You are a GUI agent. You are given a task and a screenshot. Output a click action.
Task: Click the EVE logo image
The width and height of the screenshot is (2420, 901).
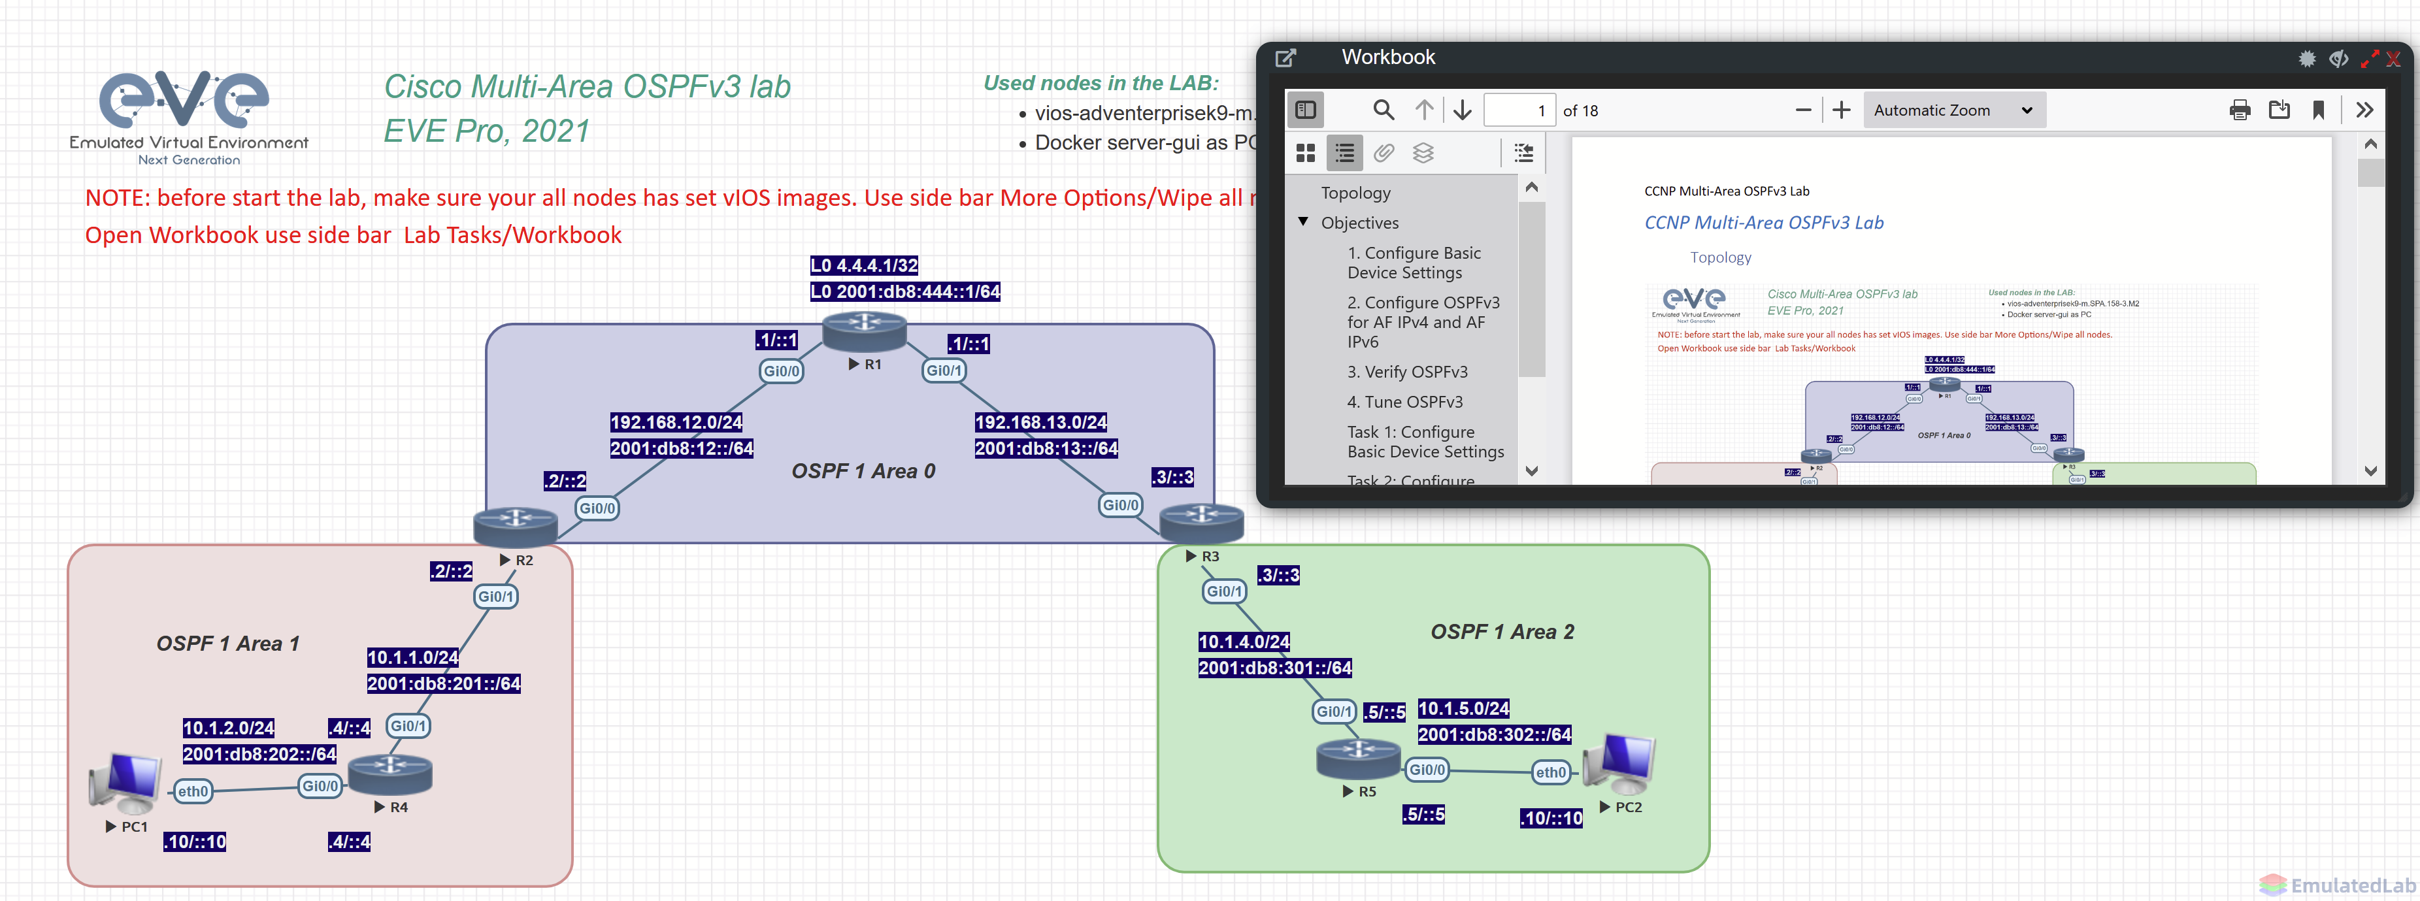(x=188, y=116)
